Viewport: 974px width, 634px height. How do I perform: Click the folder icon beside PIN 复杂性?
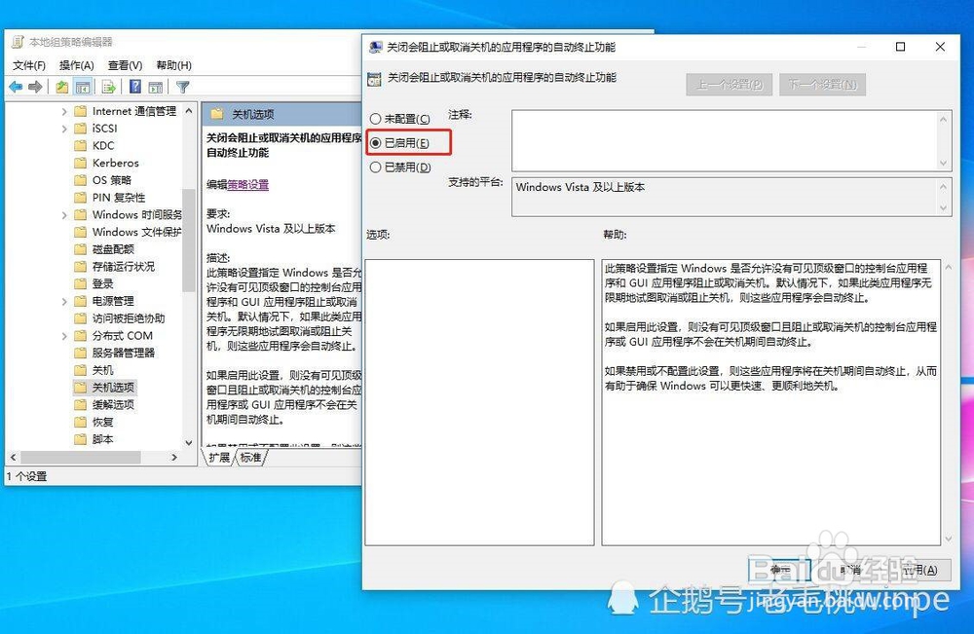[x=80, y=198]
